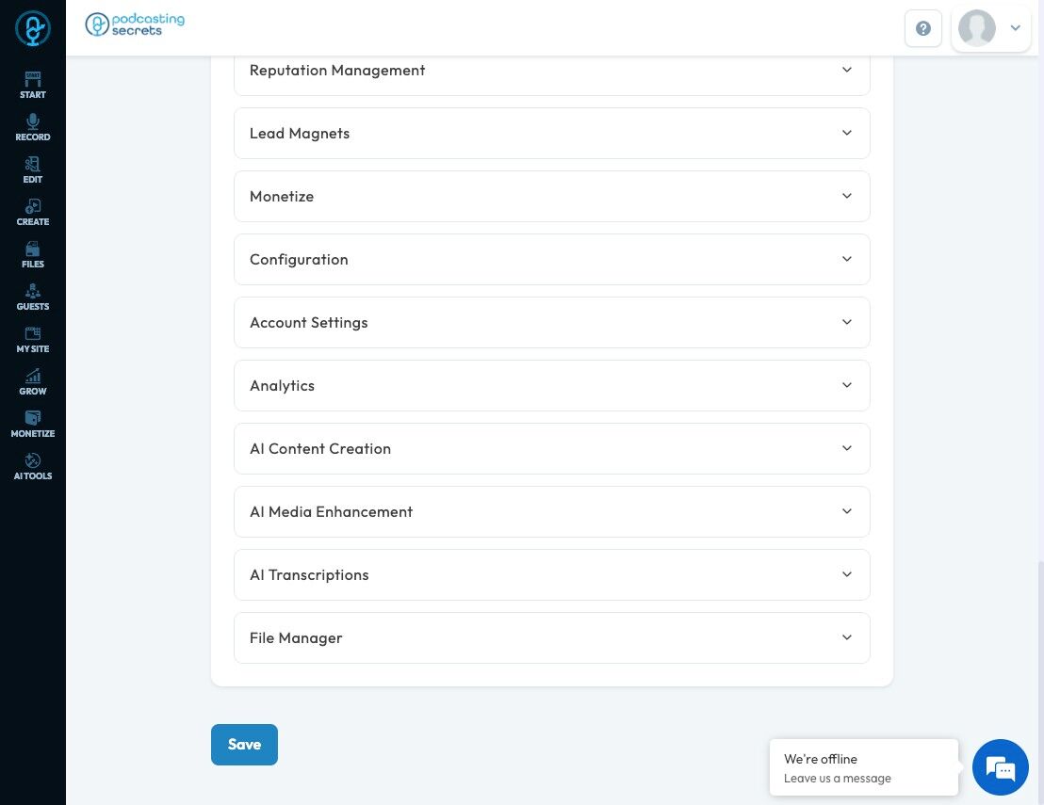Open Monetize in the left sidebar

(33, 424)
